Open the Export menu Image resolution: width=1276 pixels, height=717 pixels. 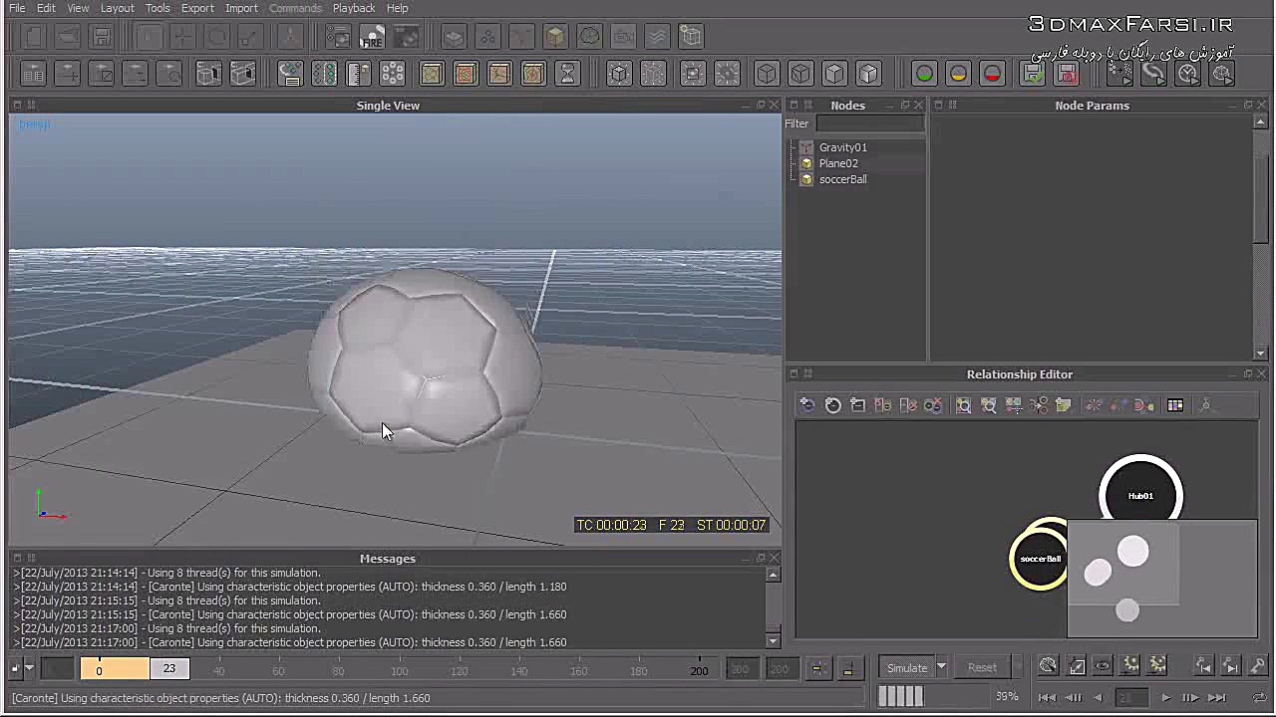tap(197, 8)
